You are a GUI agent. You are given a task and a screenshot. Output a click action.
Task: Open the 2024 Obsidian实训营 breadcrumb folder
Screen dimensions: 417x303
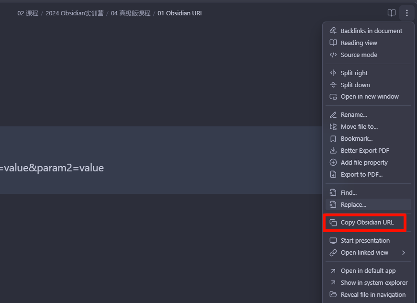coord(75,13)
